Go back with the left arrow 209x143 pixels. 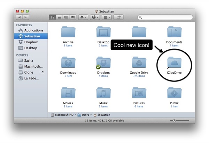click(20, 17)
